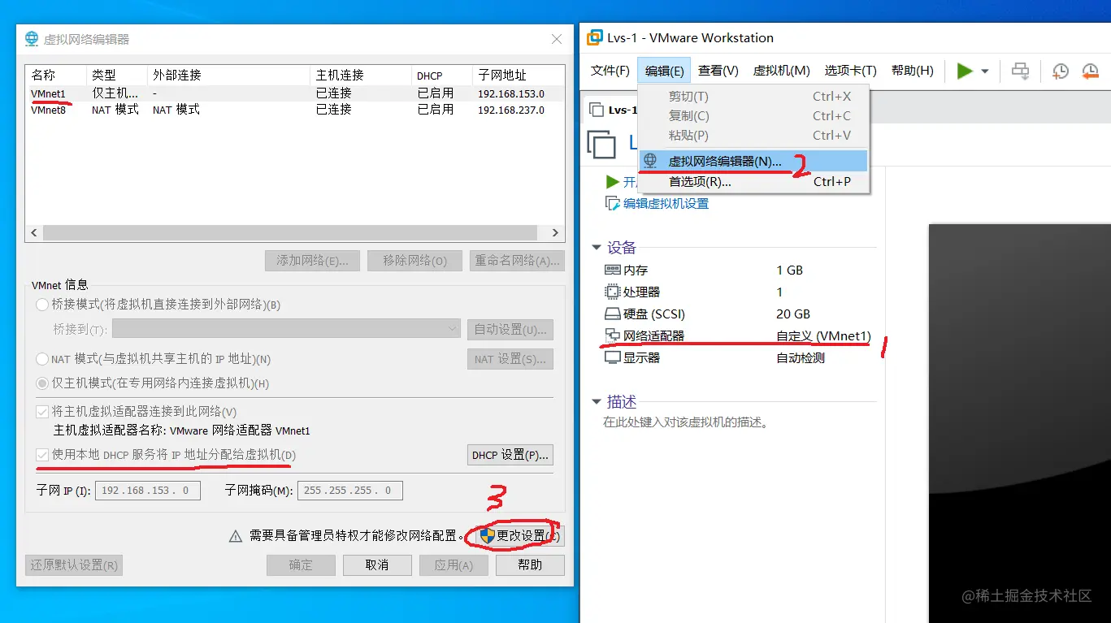1111x623 pixels.
Task: Click the processor 处理器 device icon
Action: [612, 292]
